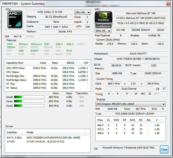The width and height of the screenshot is (173, 158).
Task: Select the Northbridge Max row
Action: (47, 76)
